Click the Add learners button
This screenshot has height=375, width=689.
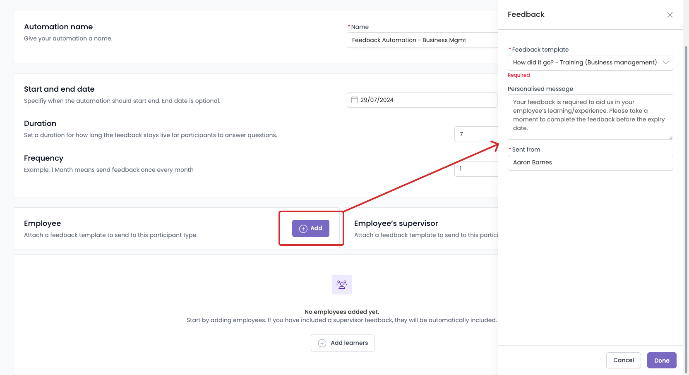pos(343,343)
